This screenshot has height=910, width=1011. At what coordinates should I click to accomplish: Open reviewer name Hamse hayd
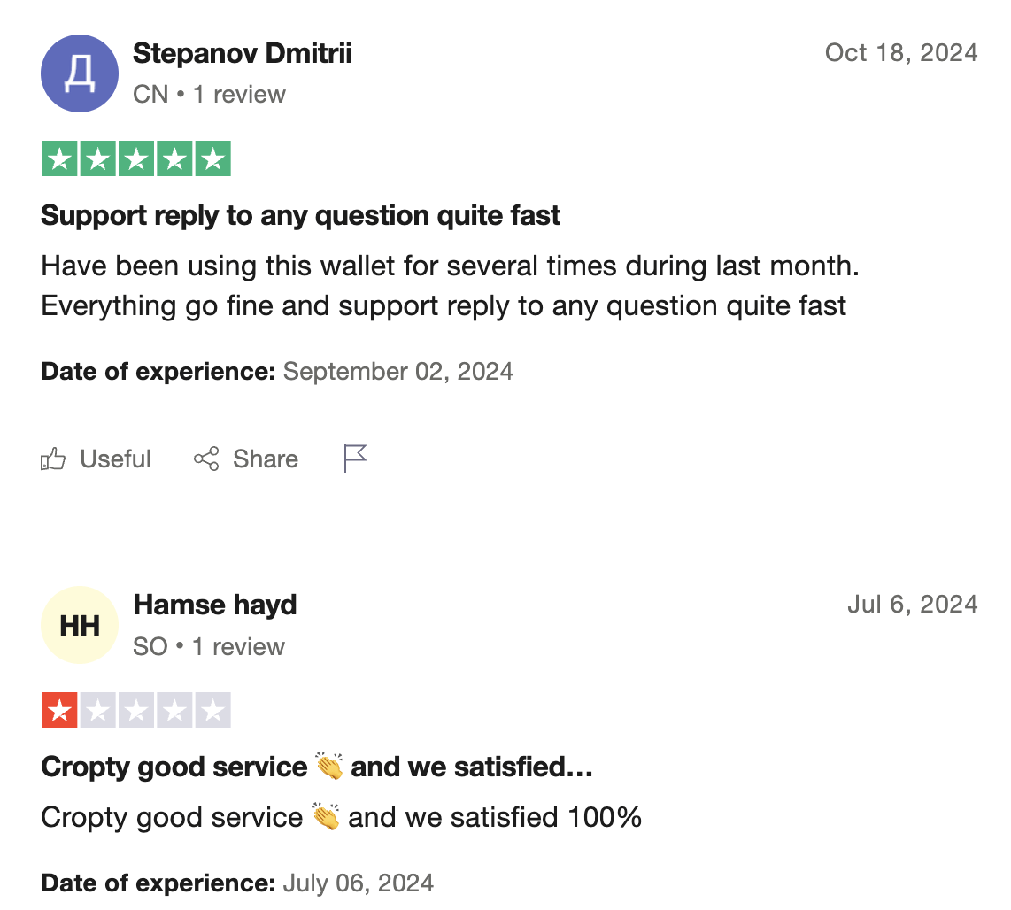[x=215, y=605]
